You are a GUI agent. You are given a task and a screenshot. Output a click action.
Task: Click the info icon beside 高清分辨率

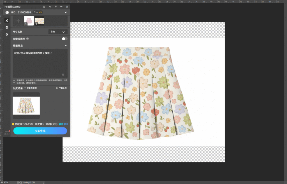(27, 39)
